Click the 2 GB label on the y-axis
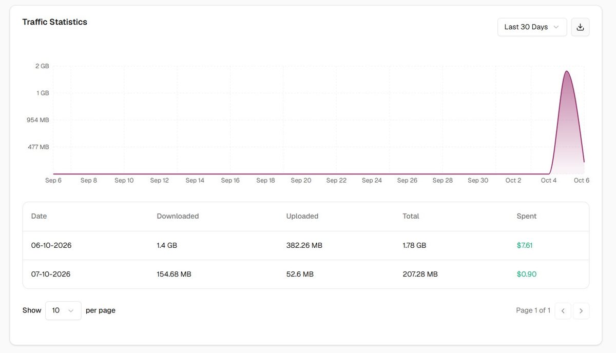616x353 pixels. tap(42, 66)
